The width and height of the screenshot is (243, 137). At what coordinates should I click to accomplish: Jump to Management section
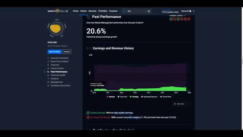(x=57, y=82)
